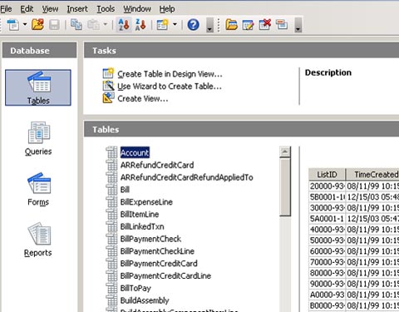The height and width of the screenshot is (312, 399).
Task: Open the Paste dropdown arrow
Action: [106, 24]
